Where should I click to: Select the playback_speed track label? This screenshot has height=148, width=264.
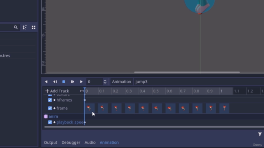[x=70, y=123]
